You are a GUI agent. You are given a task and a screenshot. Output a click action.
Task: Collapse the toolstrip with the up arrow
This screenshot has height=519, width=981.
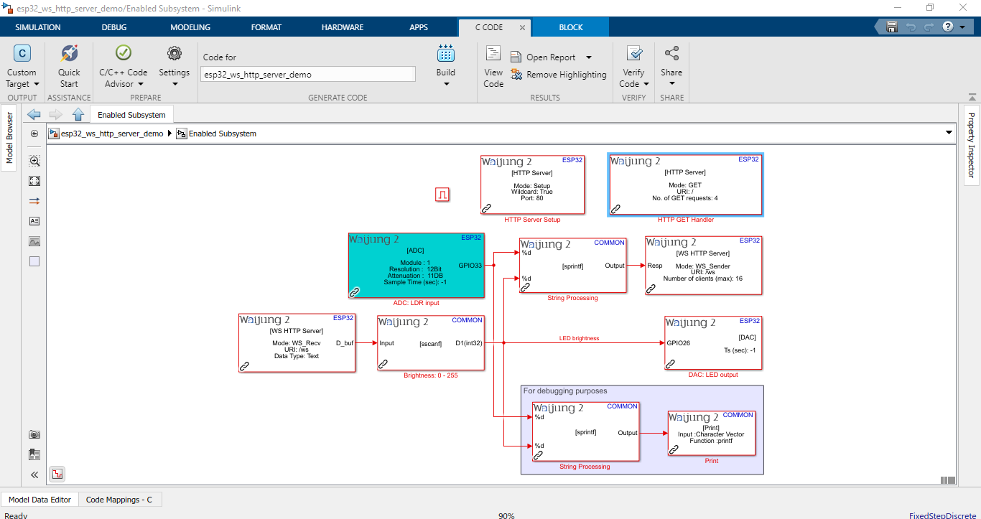pyautogui.click(x=972, y=97)
